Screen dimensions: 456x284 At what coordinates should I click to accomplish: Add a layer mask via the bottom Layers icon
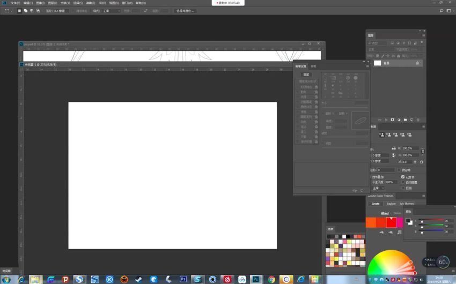tap(392, 119)
